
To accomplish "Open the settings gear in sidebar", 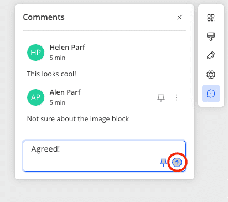I will [x=211, y=75].
